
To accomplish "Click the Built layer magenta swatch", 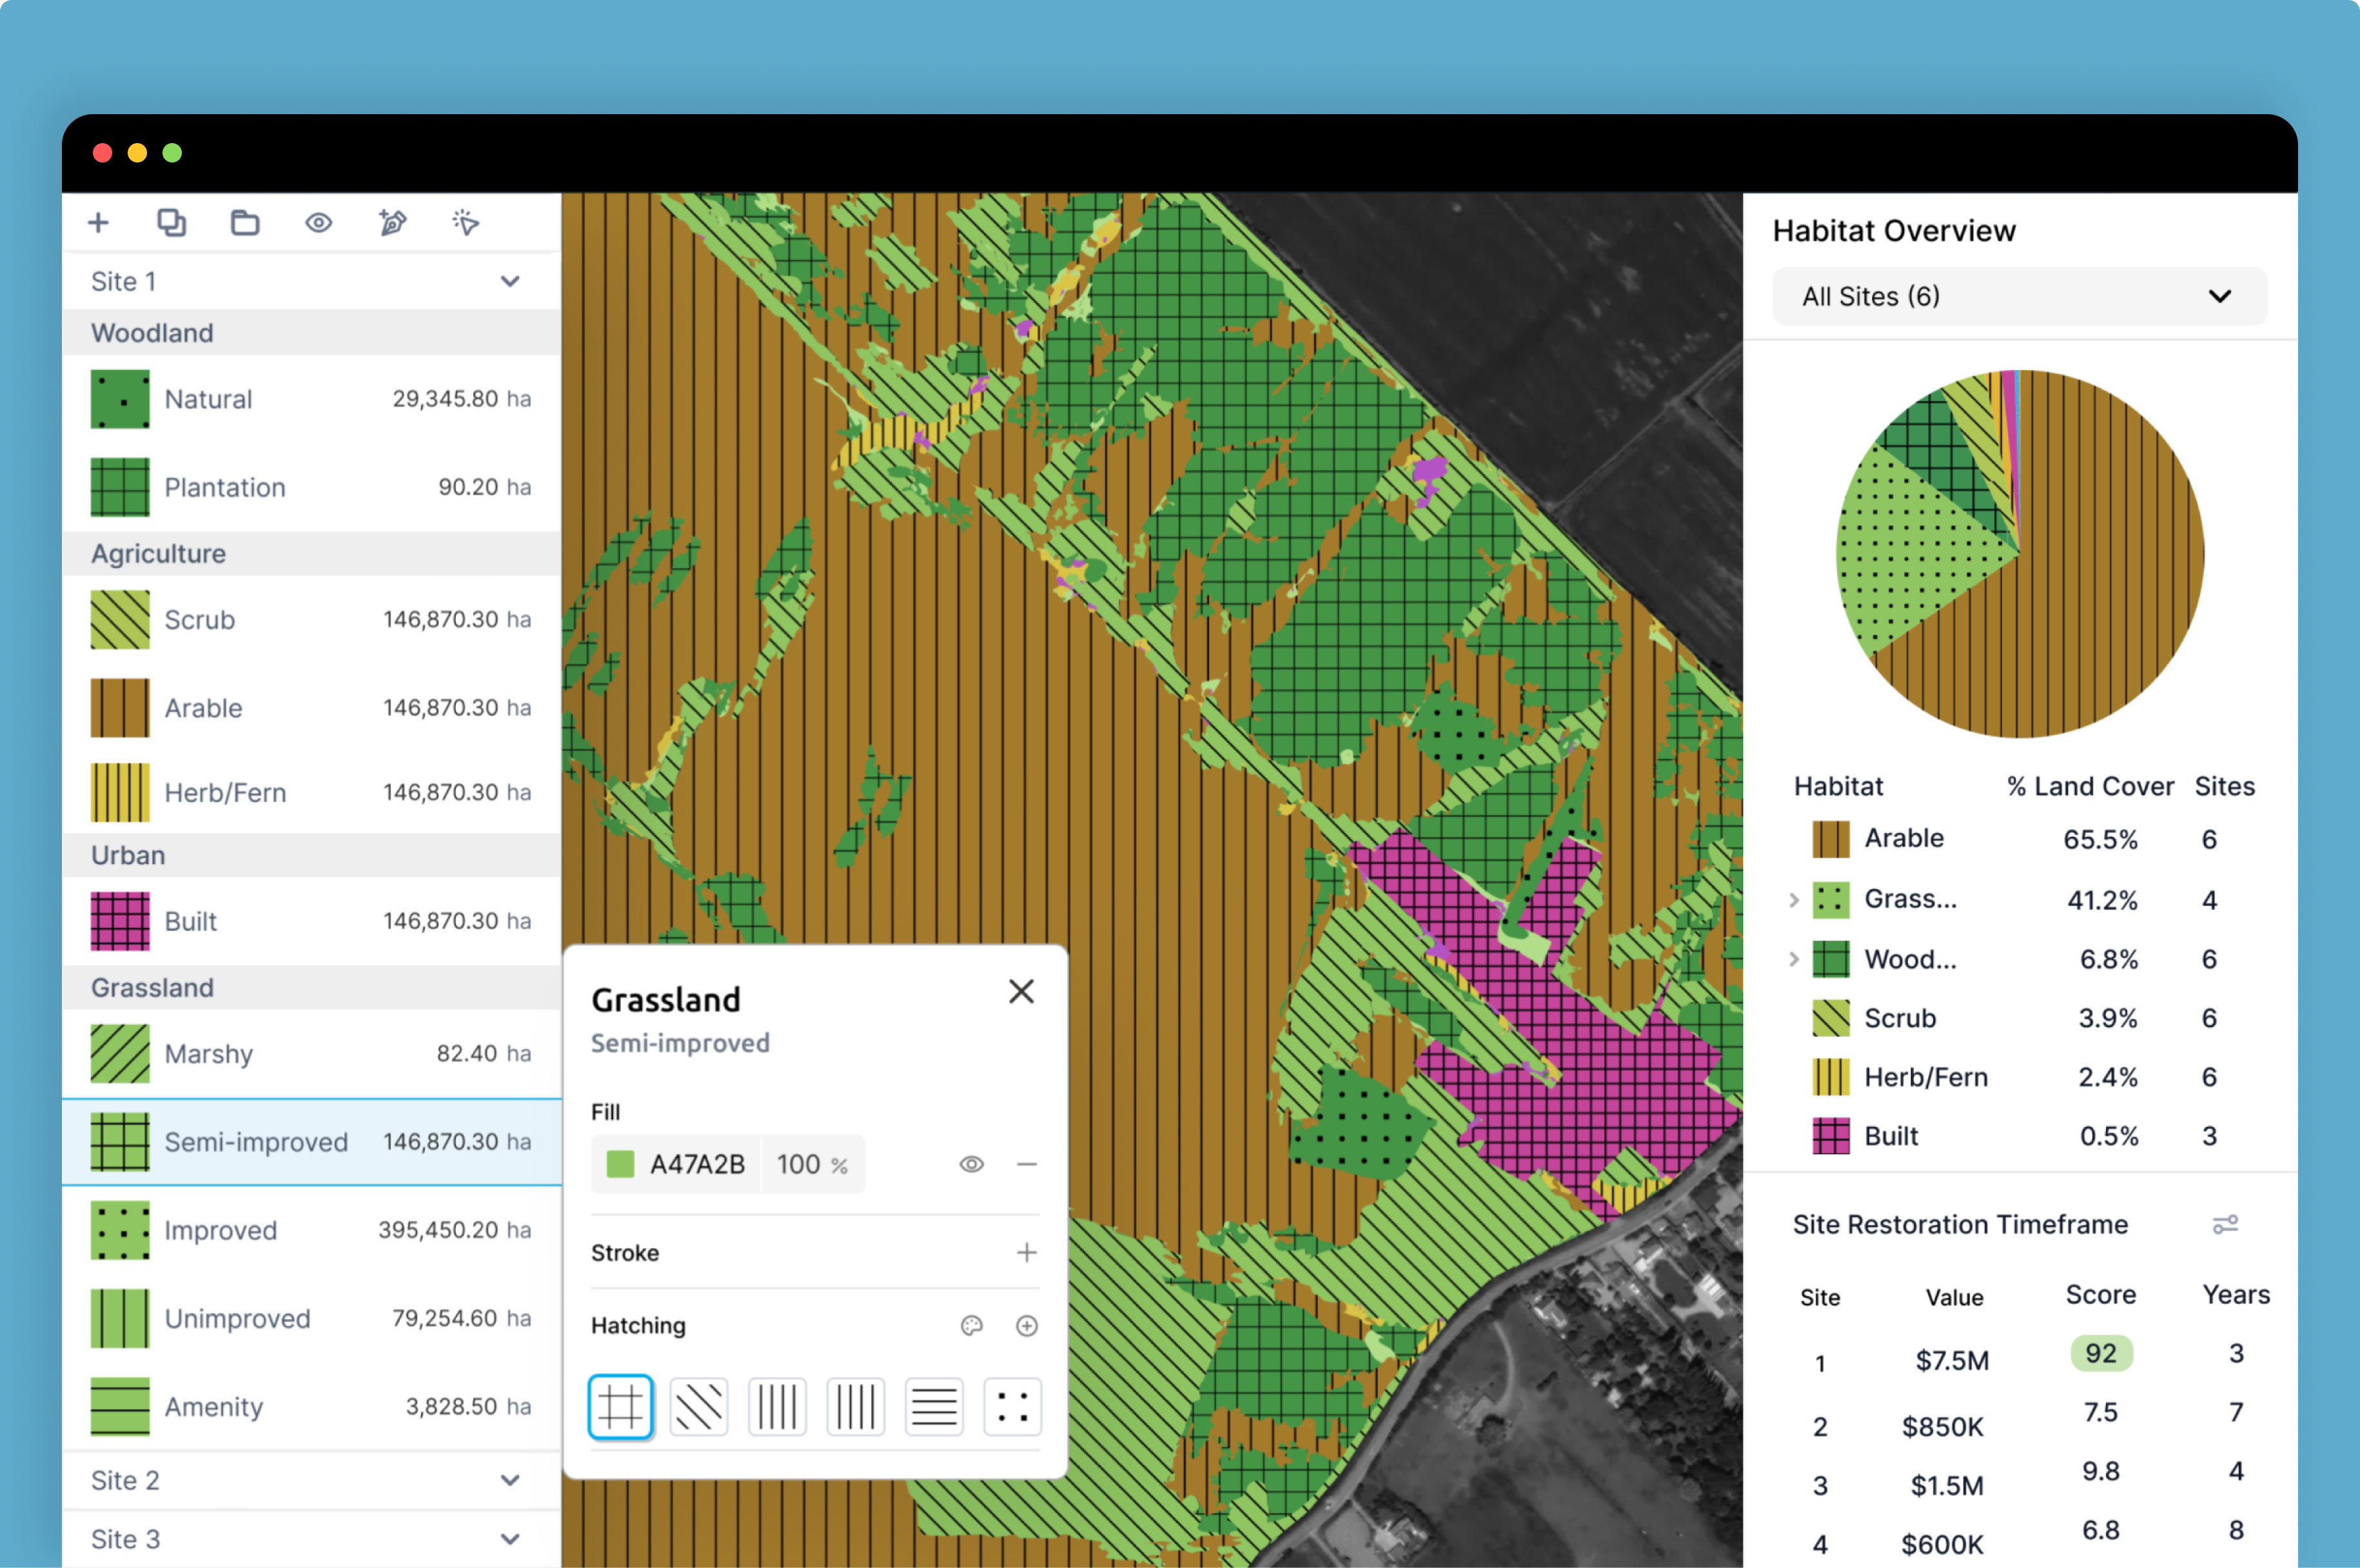I will tap(120, 921).
